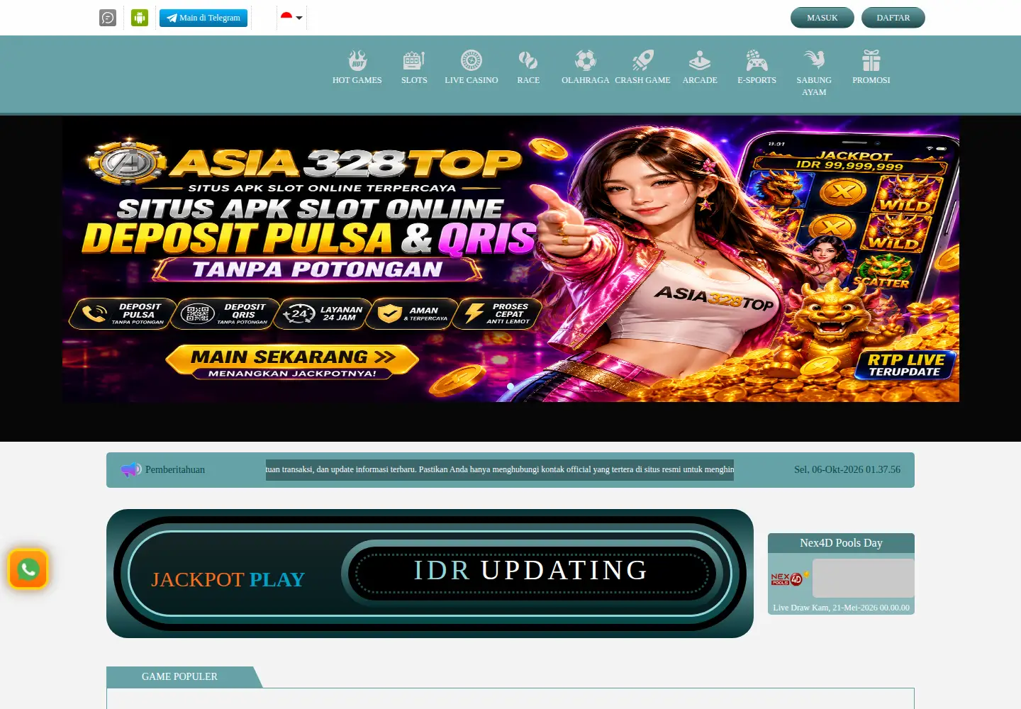The width and height of the screenshot is (1021, 709).
Task: Open the Slots machine icon
Action: pos(414,60)
